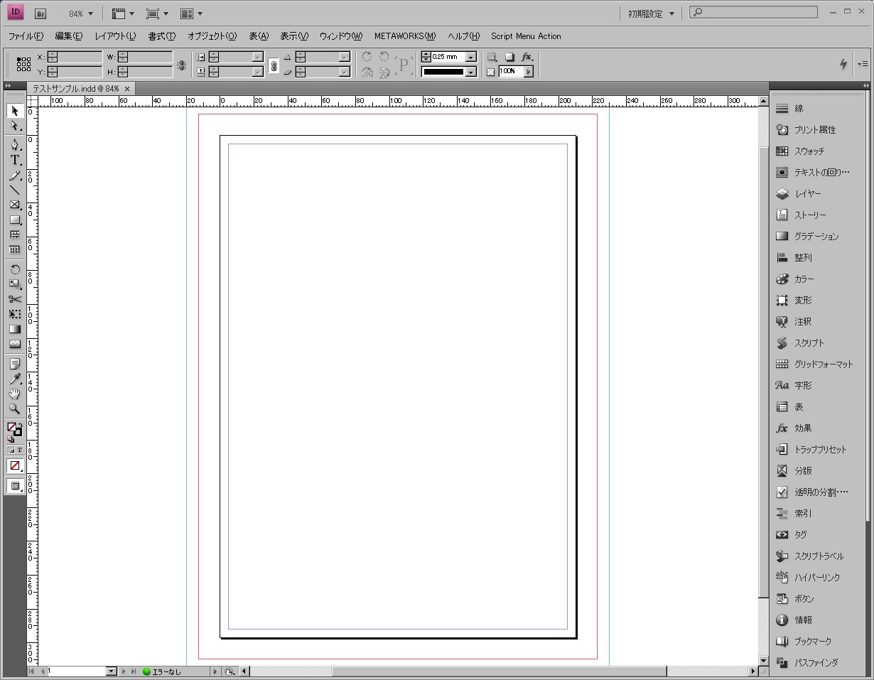Choose a reference point in the locator
The image size is (874, 680).
[x=23, y=65]
